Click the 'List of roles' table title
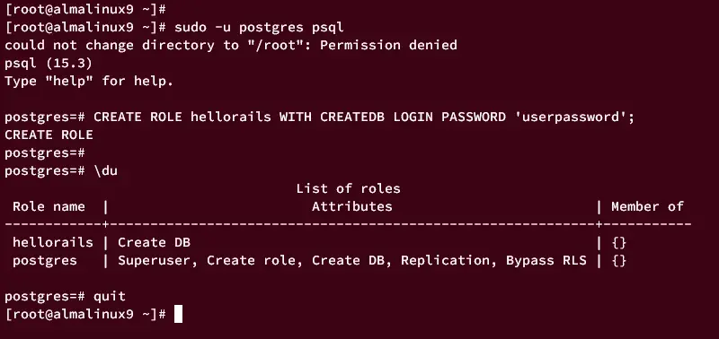Screen dimensions: 719x339 (x=348, y=188)
